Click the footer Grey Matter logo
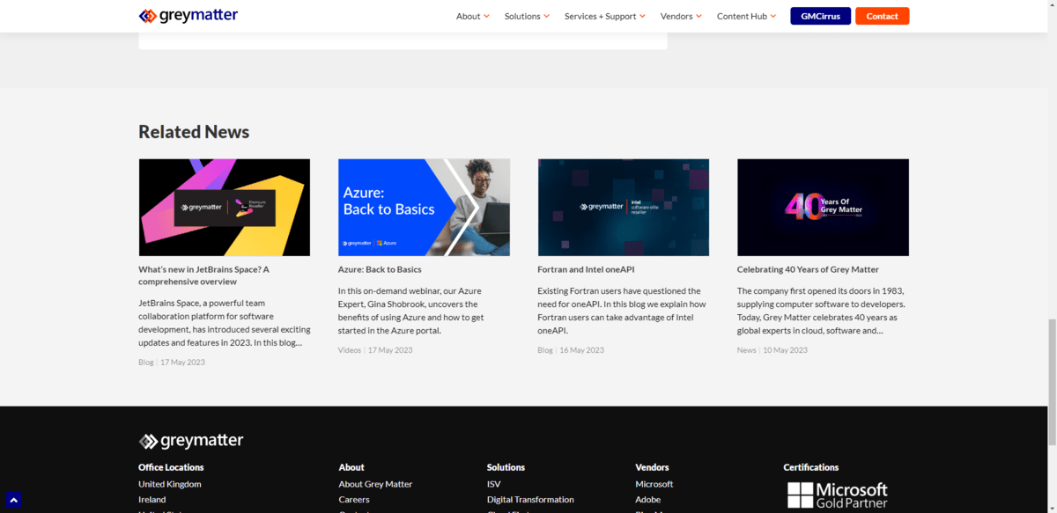The height and width of the screenshot is (513, 1057). 191,441
